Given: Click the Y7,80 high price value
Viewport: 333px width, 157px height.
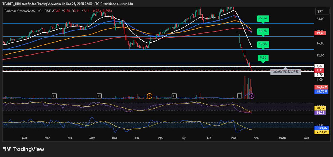Looking at the screenshot, I should [x=66, y=11].
